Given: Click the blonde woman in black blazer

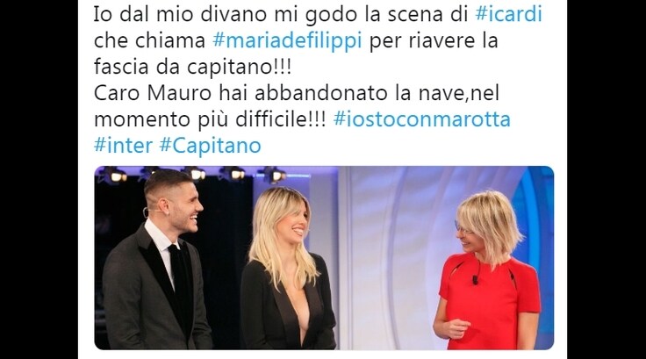Looking at the screenshot, I should click(x=287, y=269).
